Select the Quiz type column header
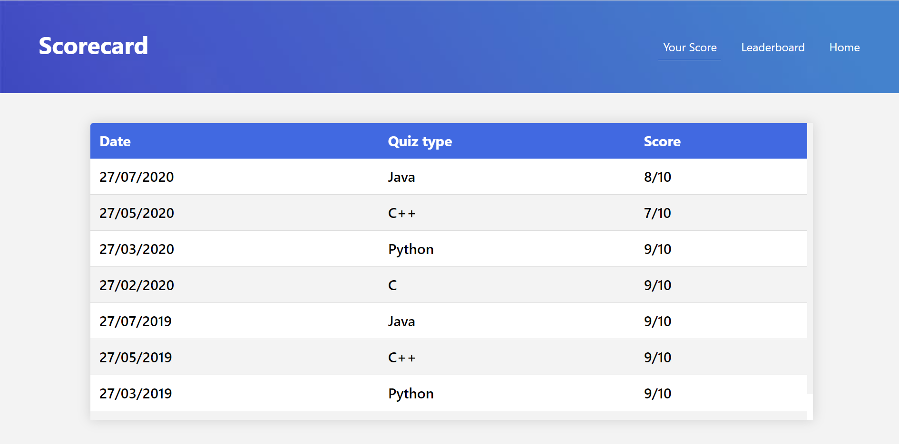 click(x=420, y=141)
